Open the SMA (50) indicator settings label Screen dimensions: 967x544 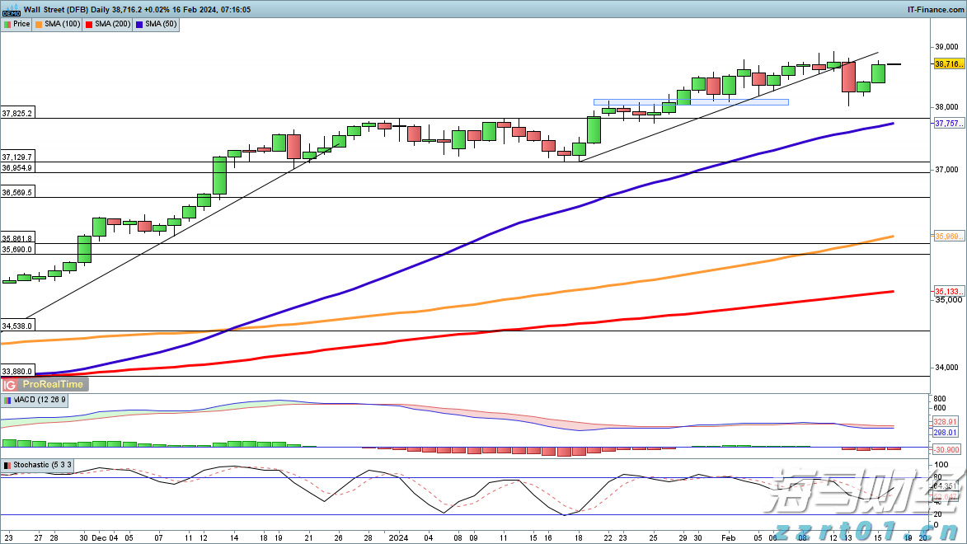(160, 25)
